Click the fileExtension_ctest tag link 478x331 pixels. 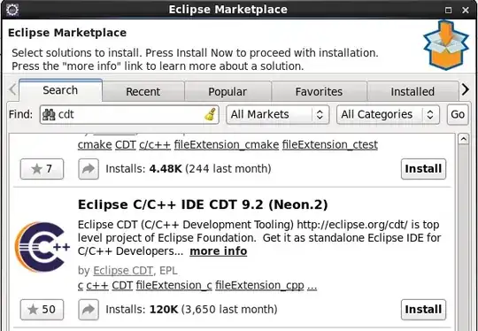[330, 145]
